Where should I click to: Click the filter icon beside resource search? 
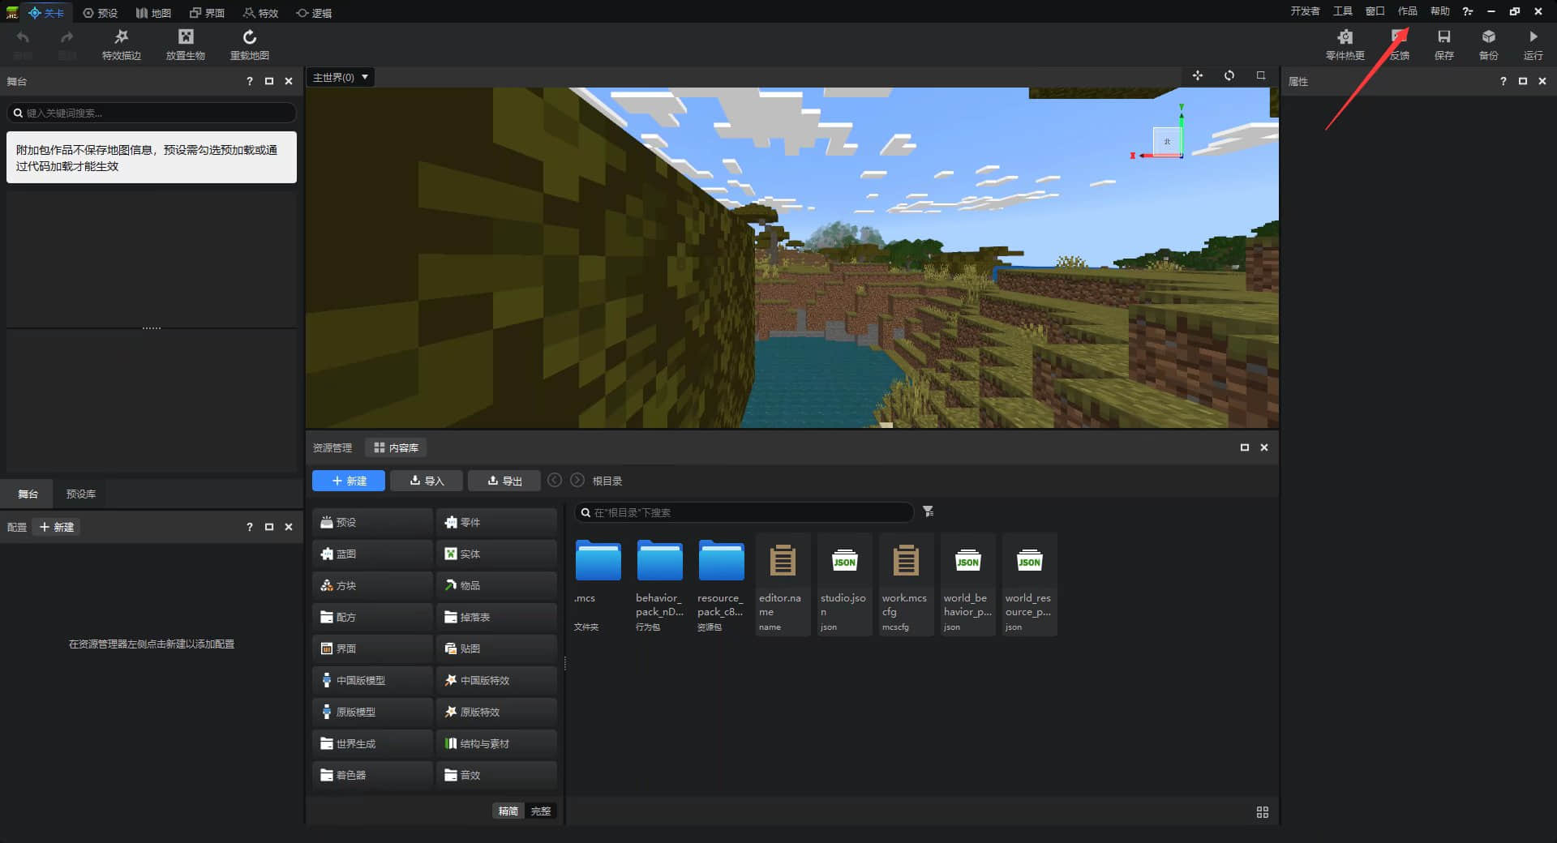(x=929, y=511)
